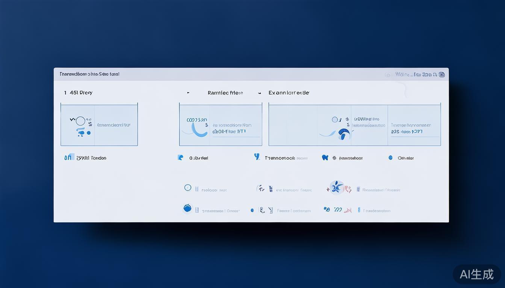This screenshot has height=288, width=505.
Task: Click the small circle in the left panel
Action: point(80,121)
